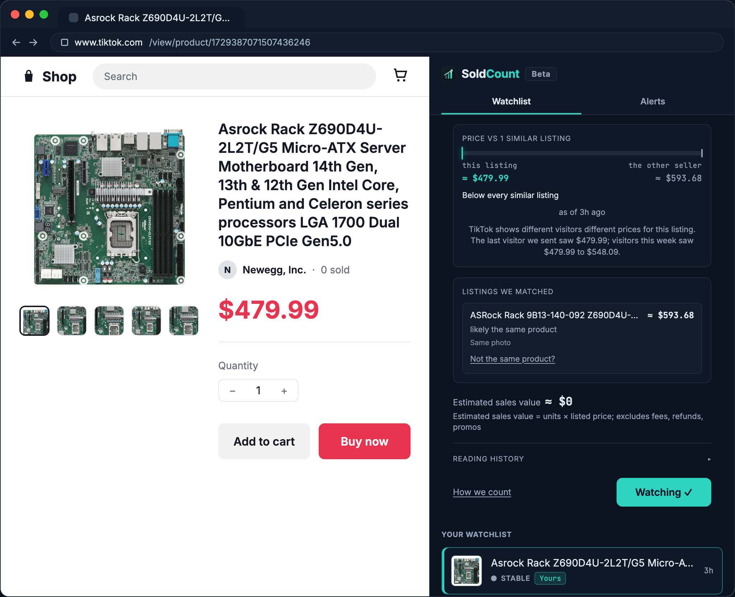Go forward with the browser forward arrow
735x597 pixels.
pos(33,42)
